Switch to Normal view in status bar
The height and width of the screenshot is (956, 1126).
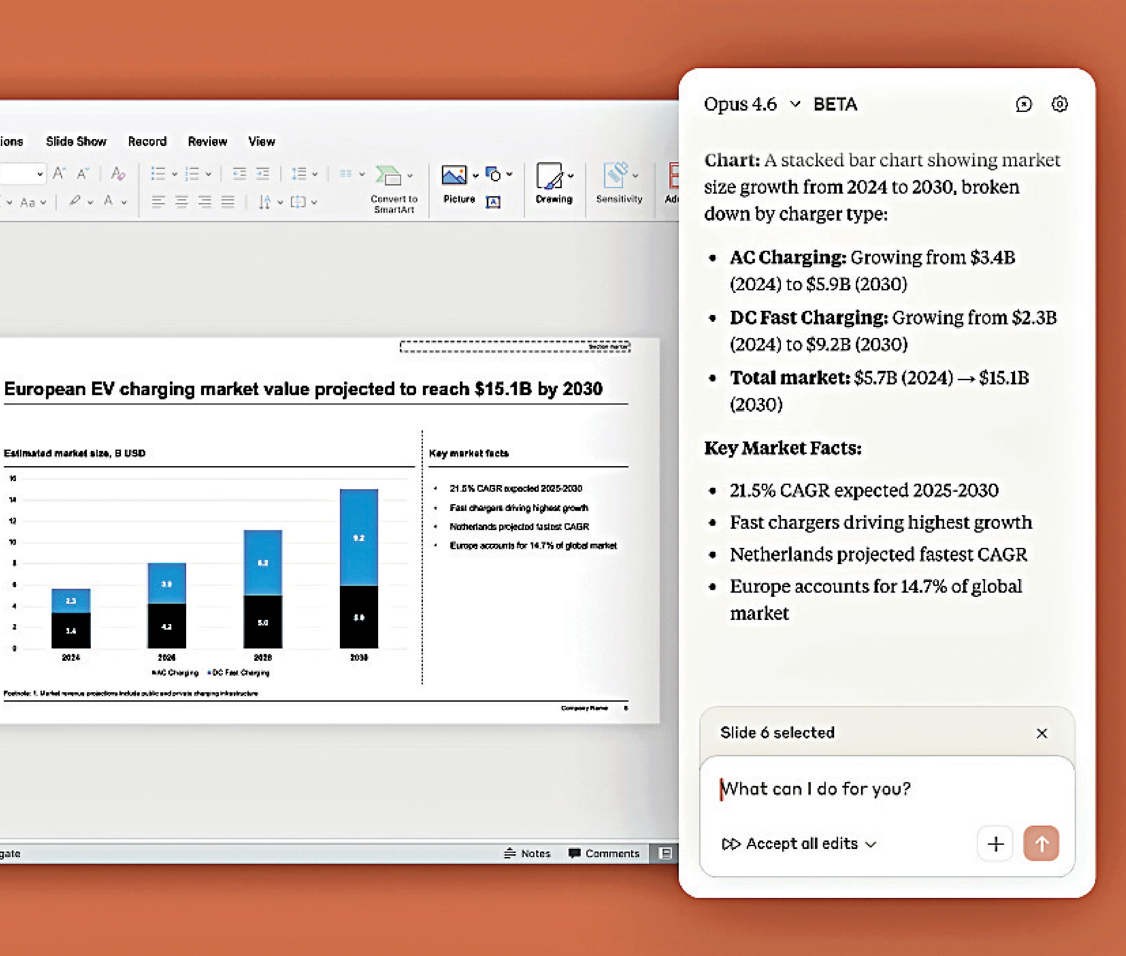click(665, 853)
